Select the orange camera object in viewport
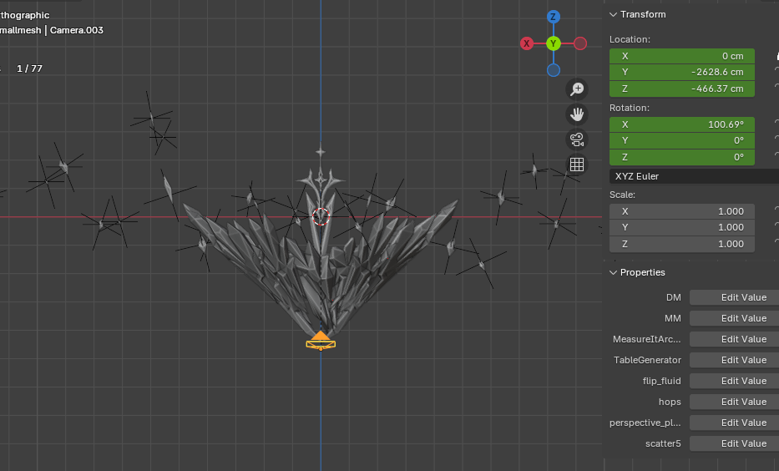This screenshot has height=471, width=779. [x=321, y=341]
